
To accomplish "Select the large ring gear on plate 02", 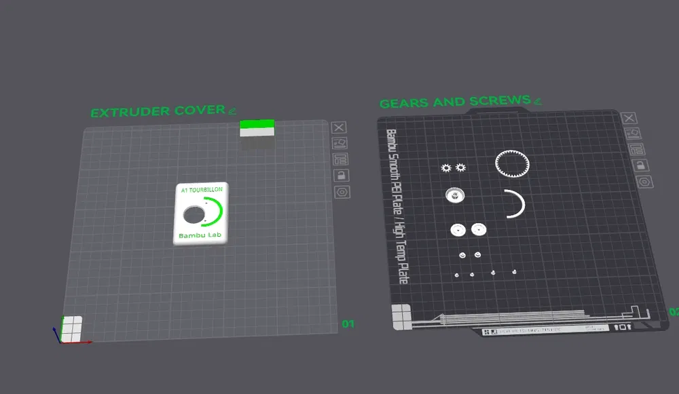I will pyautogui.click(x=512, y=163).
